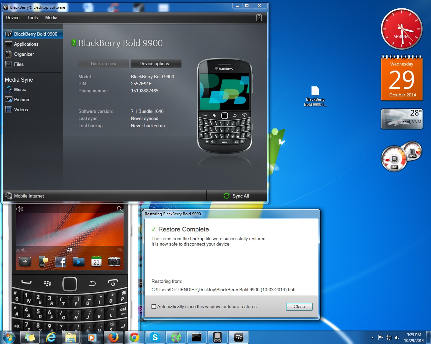Select BlackBerry Bold 9900 in sidebar
431x344 pixels.
pyautogui.click(x=33, y=34)
